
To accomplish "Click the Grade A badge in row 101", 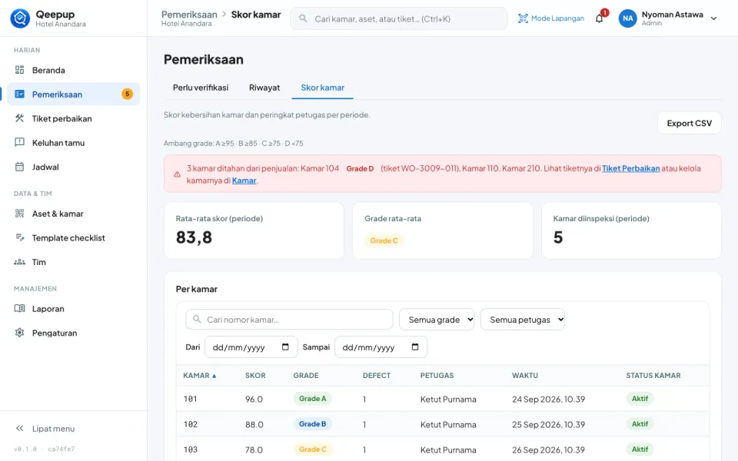I will [313, 399].
